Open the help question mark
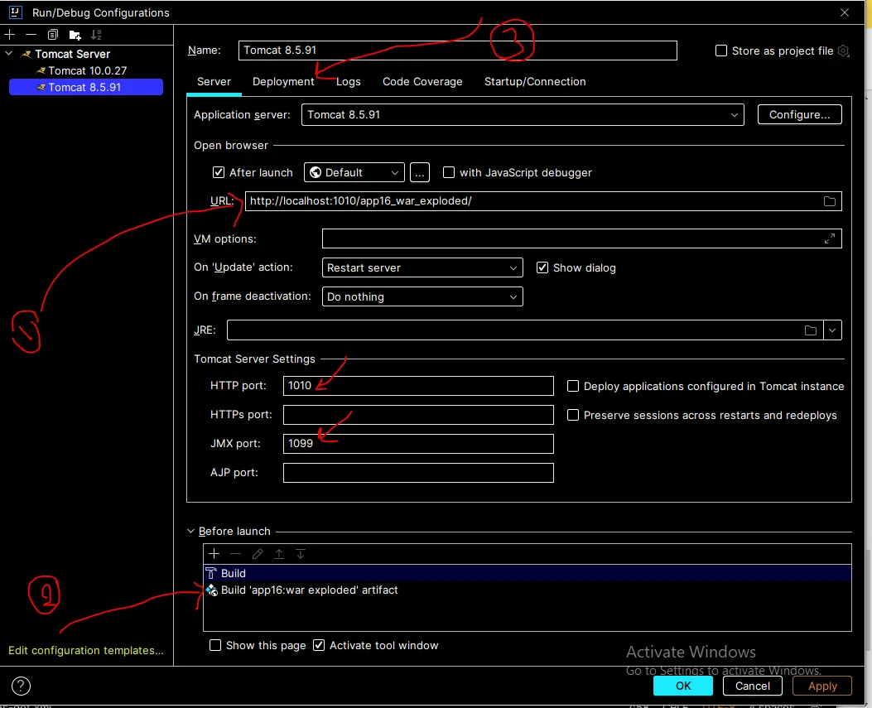This screenshot has width=872, height=708. click(x=22, y=686)
